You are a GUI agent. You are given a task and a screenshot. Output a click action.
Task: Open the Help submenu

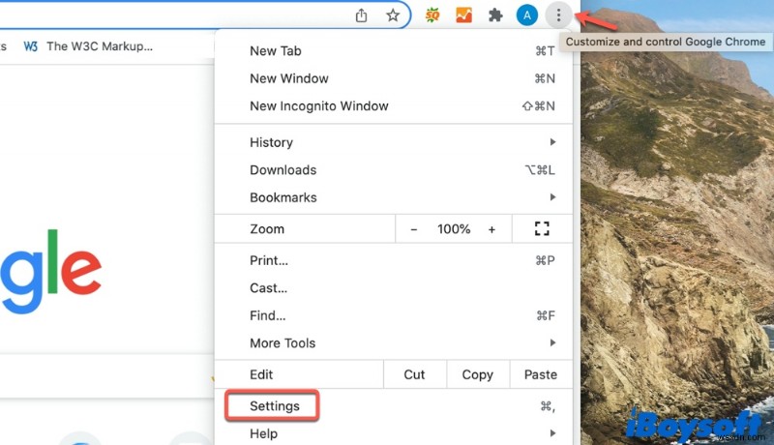coord(263,433)
